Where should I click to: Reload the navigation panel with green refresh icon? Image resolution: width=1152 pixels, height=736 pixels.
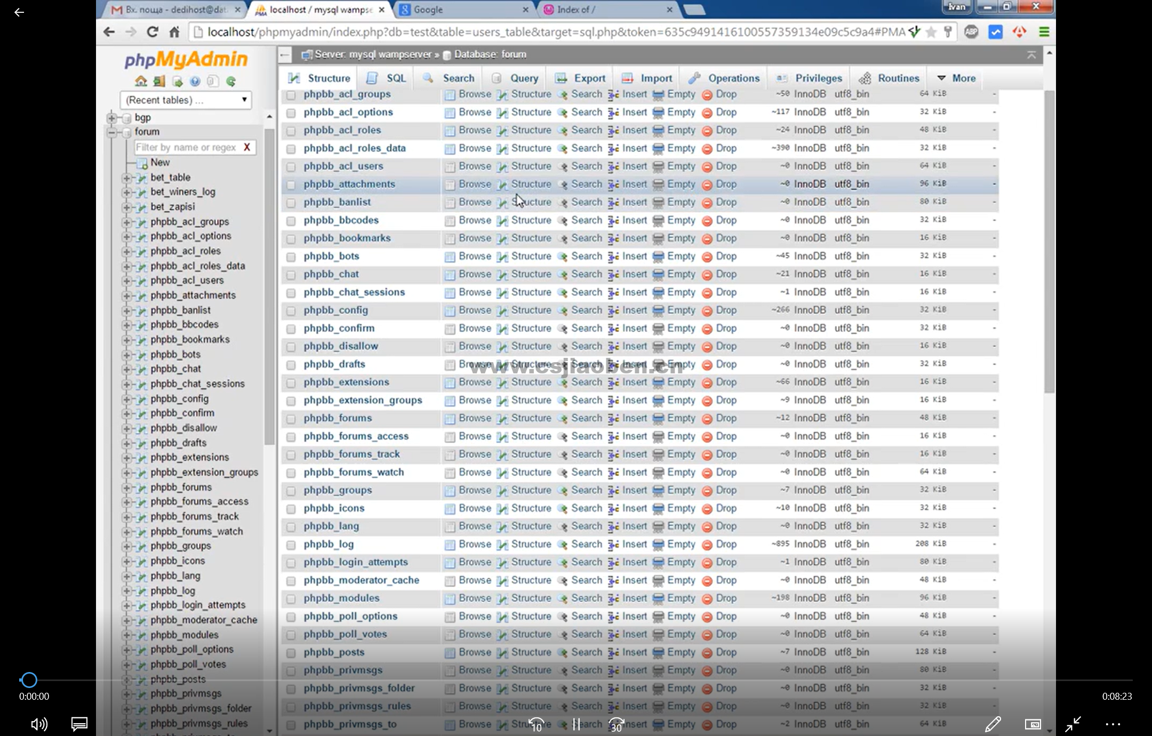coord(231,81)
